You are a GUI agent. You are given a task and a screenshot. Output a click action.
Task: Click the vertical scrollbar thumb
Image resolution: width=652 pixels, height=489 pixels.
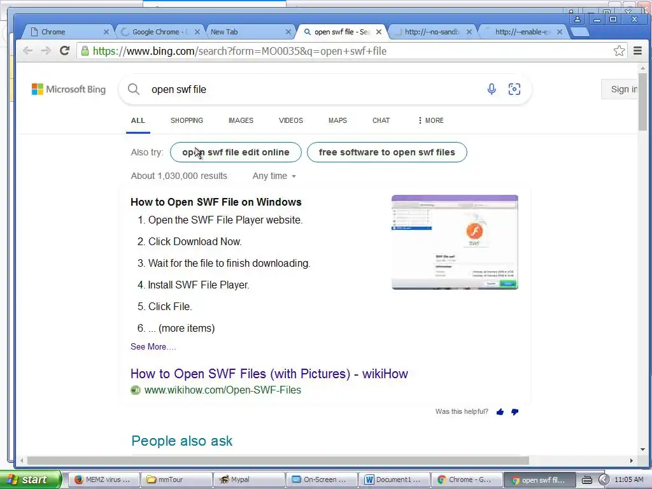point(643,102)
